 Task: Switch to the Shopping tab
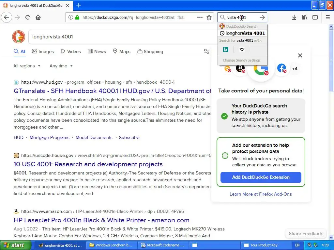coord(150,51)
